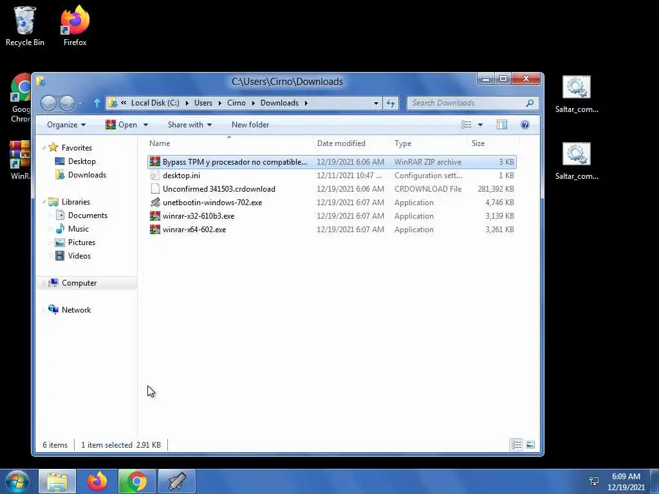Expand the arrow after Cirno in address bar

click(253, 103)
